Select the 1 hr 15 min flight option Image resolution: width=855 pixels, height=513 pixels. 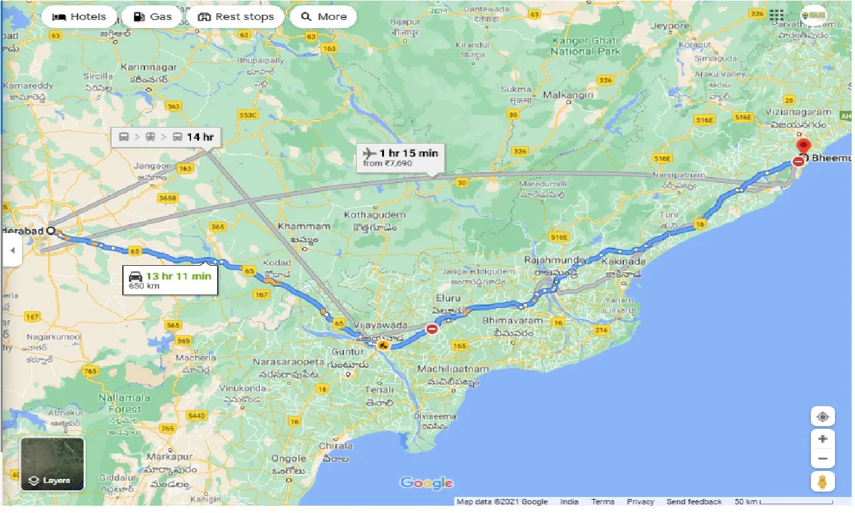(399, 158)
